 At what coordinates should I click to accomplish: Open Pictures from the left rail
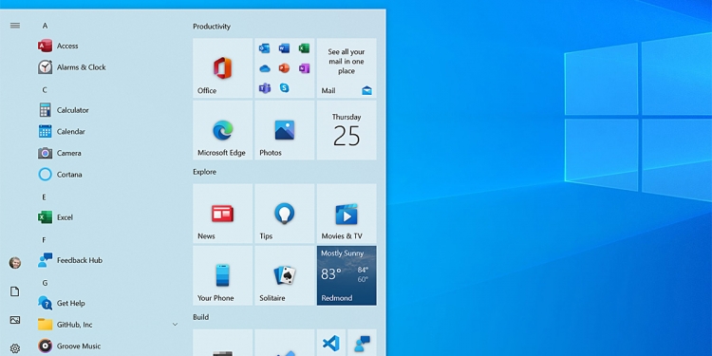tap(15, 320)
